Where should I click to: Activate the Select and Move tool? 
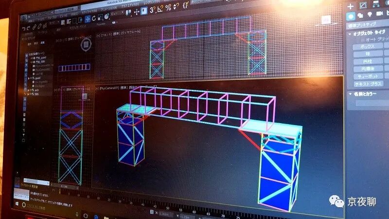pos(88,19)
